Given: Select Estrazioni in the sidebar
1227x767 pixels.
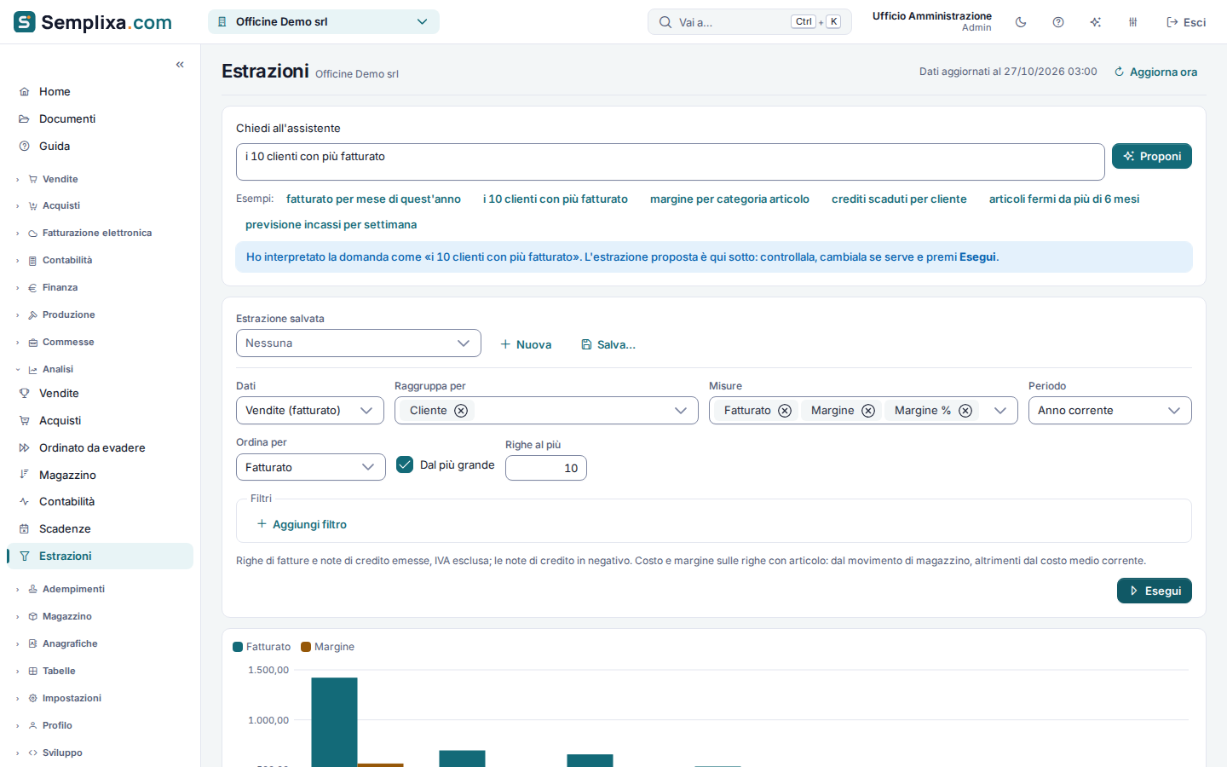Looking at the screenshot, I should [100, 556].
